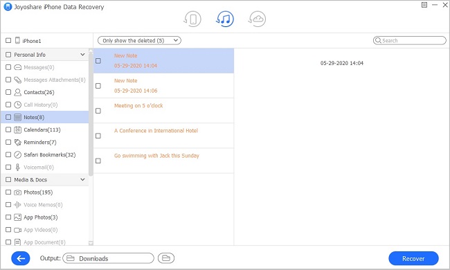Open the 'Meeting on 5 o'clock' note
The width and height of the screenshot is (450, 270).
[164, 111]
